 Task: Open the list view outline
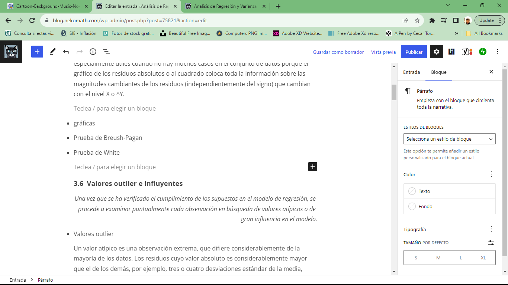point(106,52)
